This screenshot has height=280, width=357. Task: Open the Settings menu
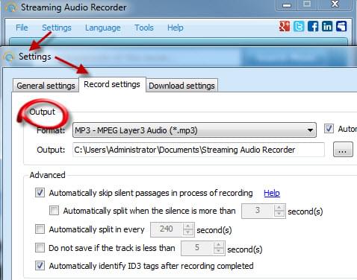57,28
